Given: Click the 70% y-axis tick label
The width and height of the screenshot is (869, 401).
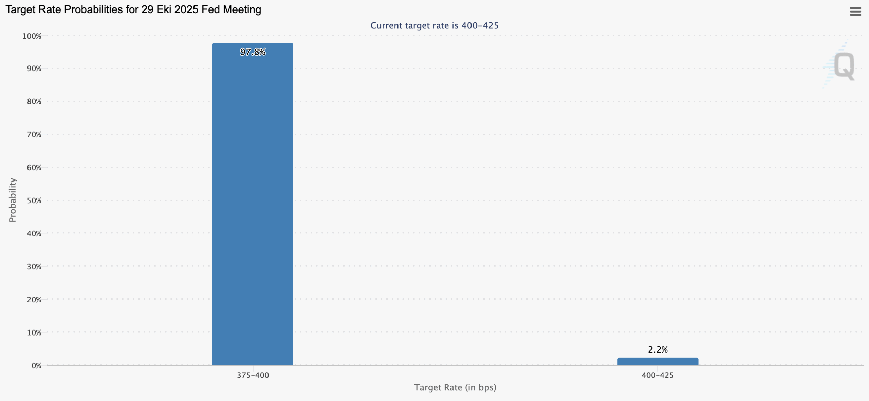Looking at the screenshot, I should click(34, 135).
